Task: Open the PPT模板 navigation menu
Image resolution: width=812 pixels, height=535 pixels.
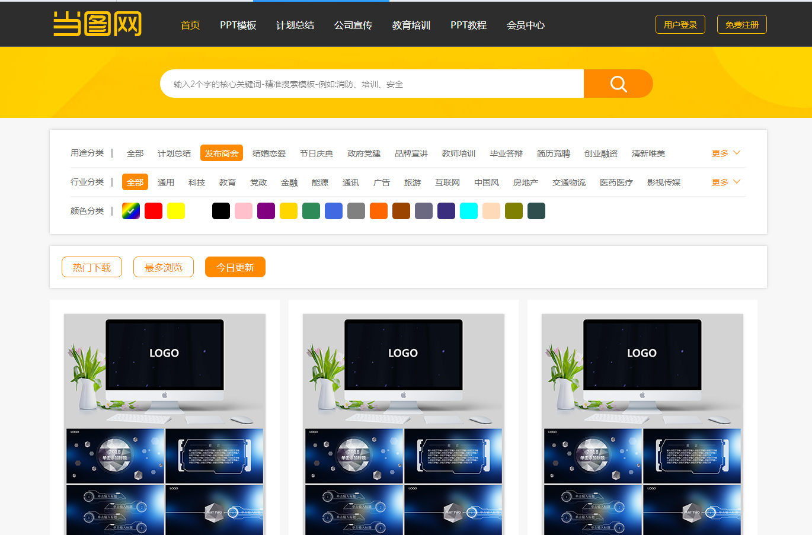Action: pyautogui.click(x=238, y=25)
